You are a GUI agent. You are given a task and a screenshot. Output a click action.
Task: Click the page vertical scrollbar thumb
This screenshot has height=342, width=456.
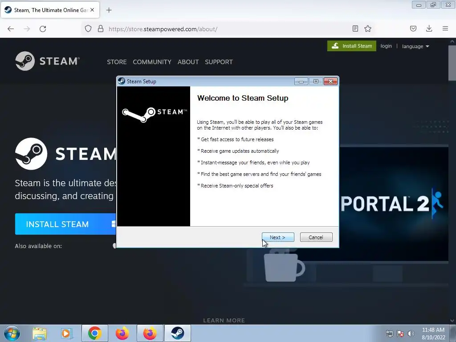pos(452,62)
